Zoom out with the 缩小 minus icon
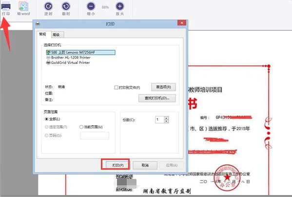 coord(91,6)
